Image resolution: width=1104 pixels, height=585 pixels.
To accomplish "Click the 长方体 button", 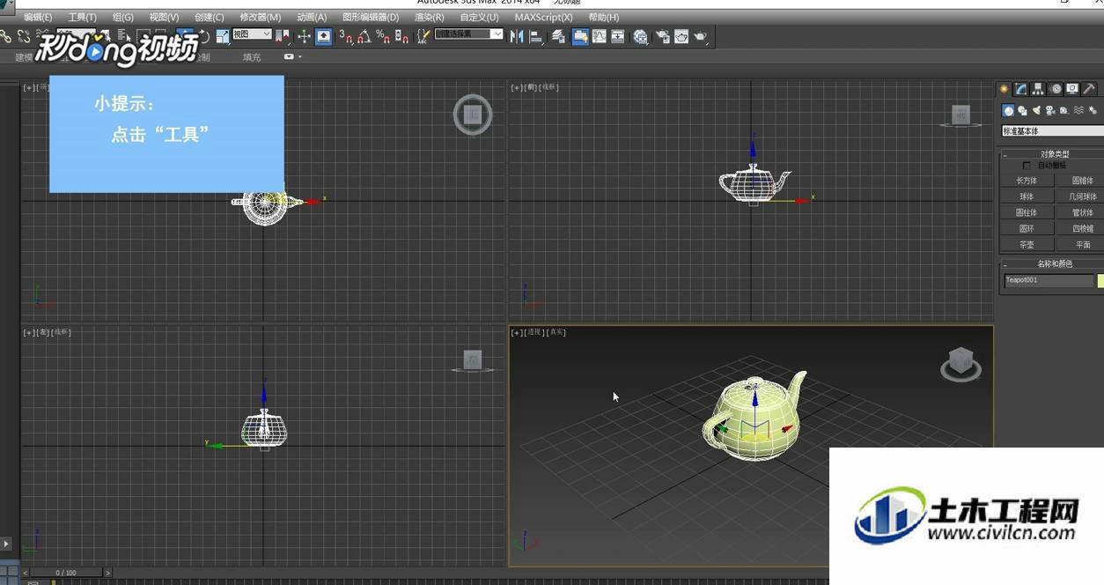I will coord(1027,181).
